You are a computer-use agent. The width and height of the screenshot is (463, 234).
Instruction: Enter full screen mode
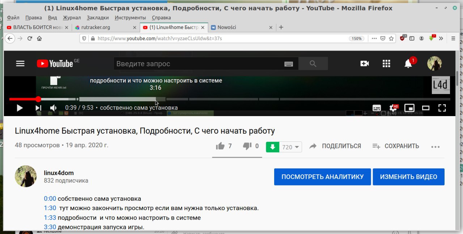[442, 108]
